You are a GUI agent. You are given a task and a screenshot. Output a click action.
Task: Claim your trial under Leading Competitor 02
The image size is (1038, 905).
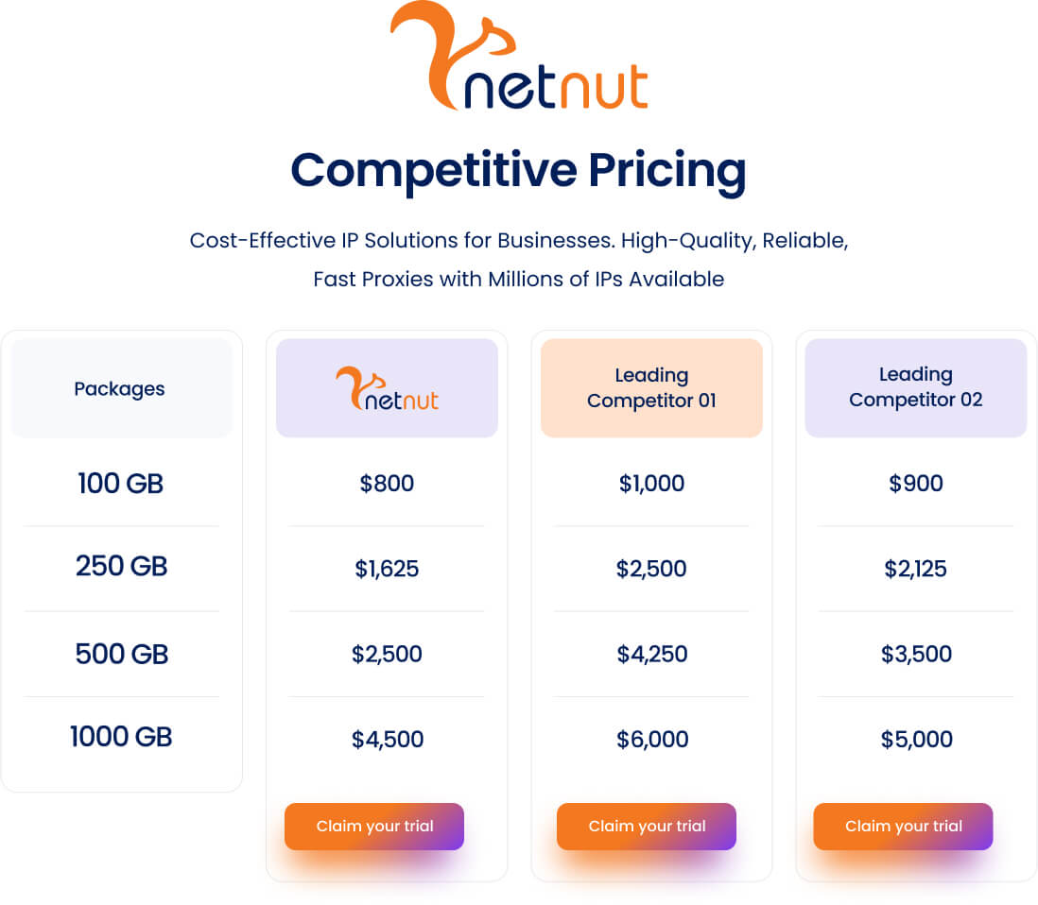coord(903,827)
